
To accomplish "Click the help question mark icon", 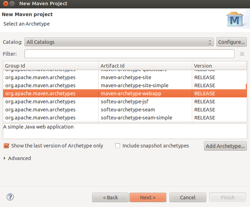I will coord(10,197).
